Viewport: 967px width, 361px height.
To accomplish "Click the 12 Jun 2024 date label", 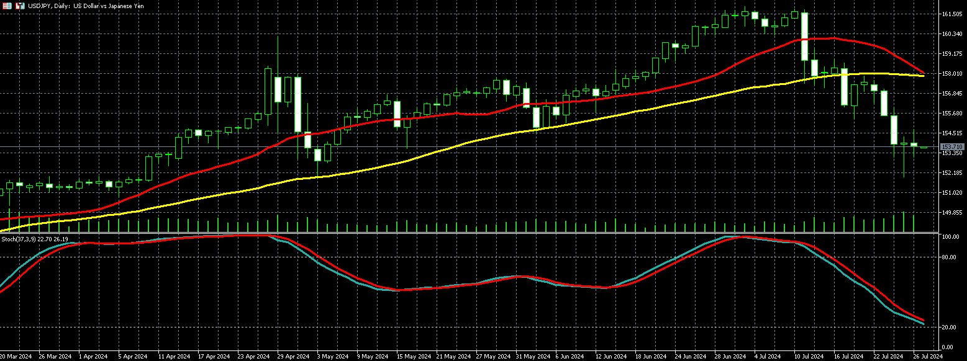I will [x=611, y=357].
